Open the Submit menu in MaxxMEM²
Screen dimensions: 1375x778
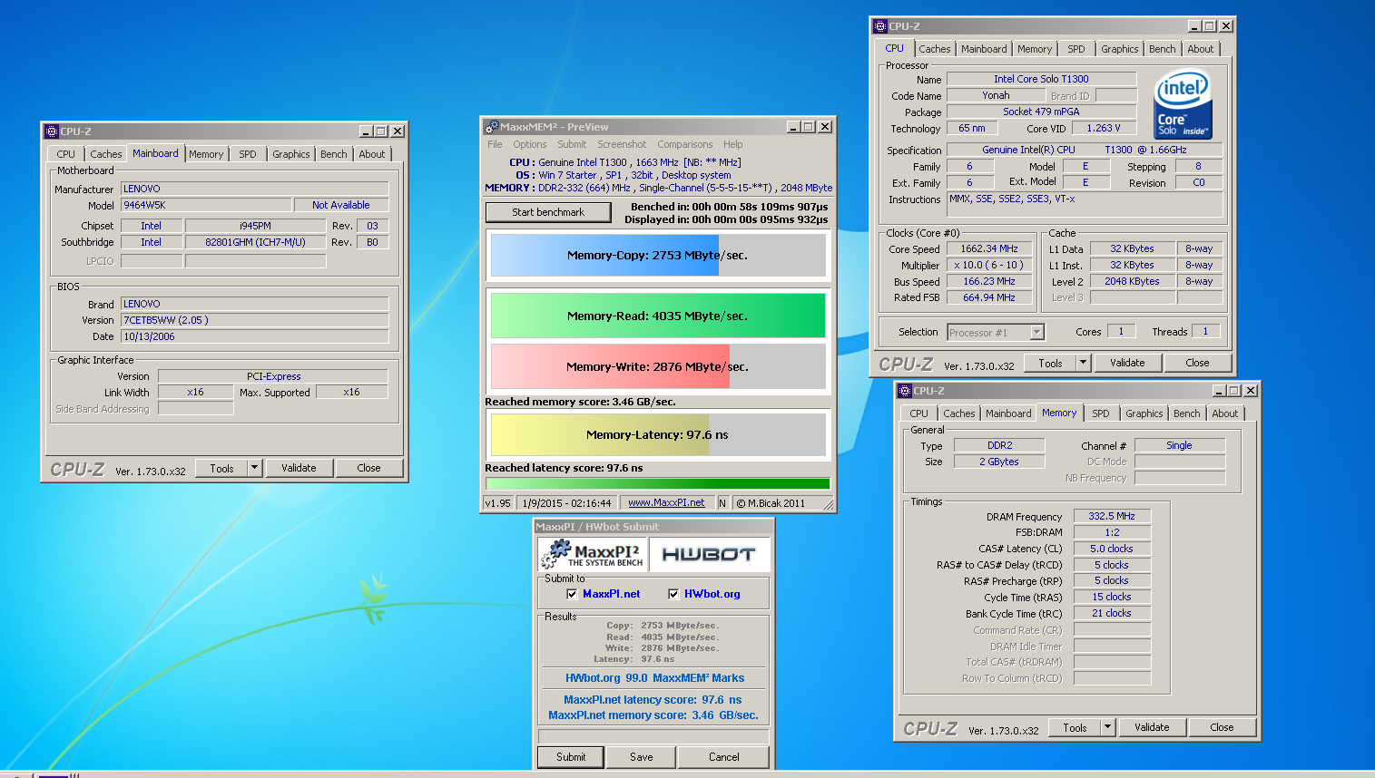[572, 144]
